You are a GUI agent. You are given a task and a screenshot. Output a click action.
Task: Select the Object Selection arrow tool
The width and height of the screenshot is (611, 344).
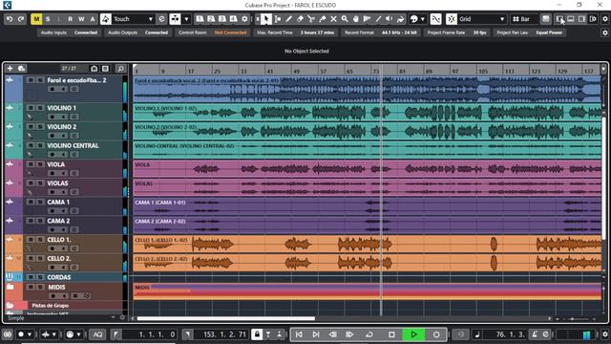click(x=266, y=19)
